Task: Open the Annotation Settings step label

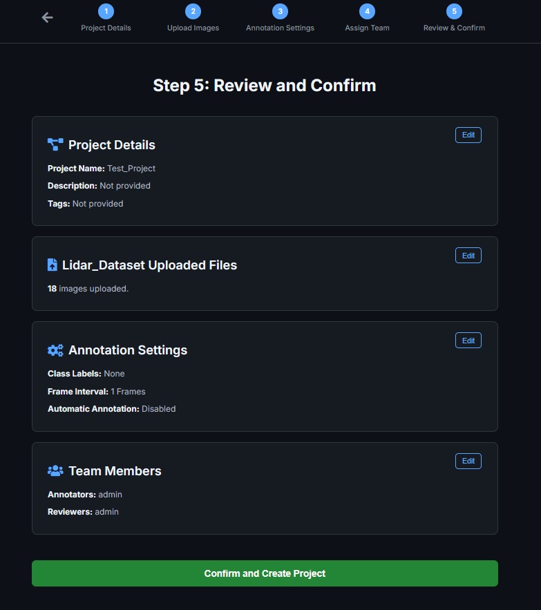Action: point(280,28)
